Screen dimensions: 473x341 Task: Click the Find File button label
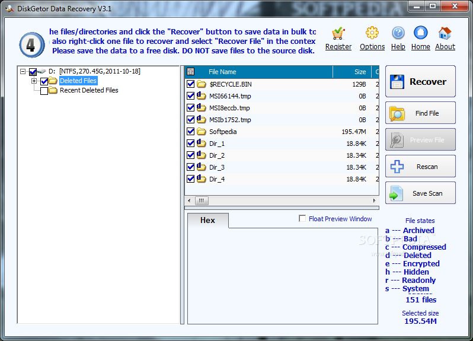pos(427,113)
